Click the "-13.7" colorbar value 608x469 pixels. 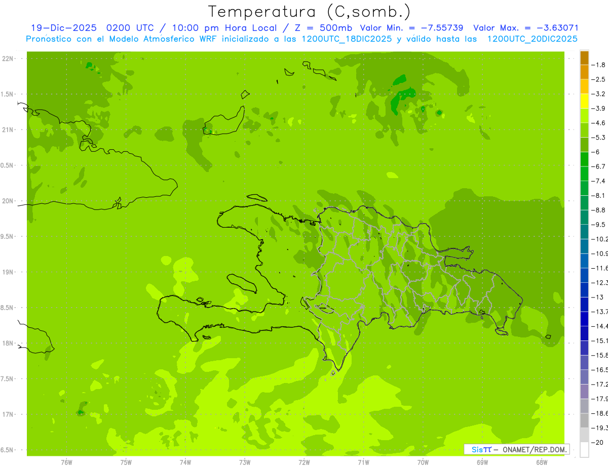(600, 312)
